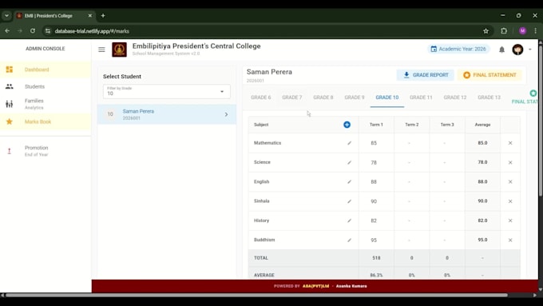Click History Term 1 mark 82

pos(374,221)
